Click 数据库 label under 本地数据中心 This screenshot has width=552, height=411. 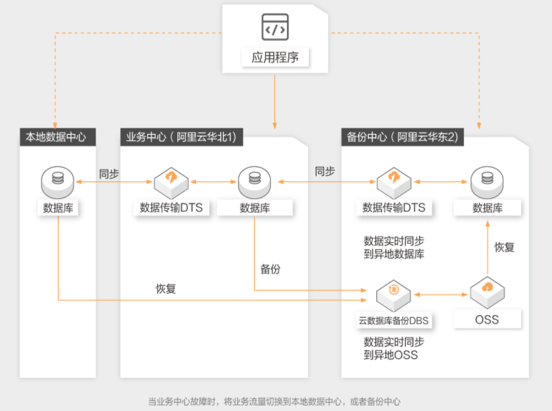click(x=58, y=208)
